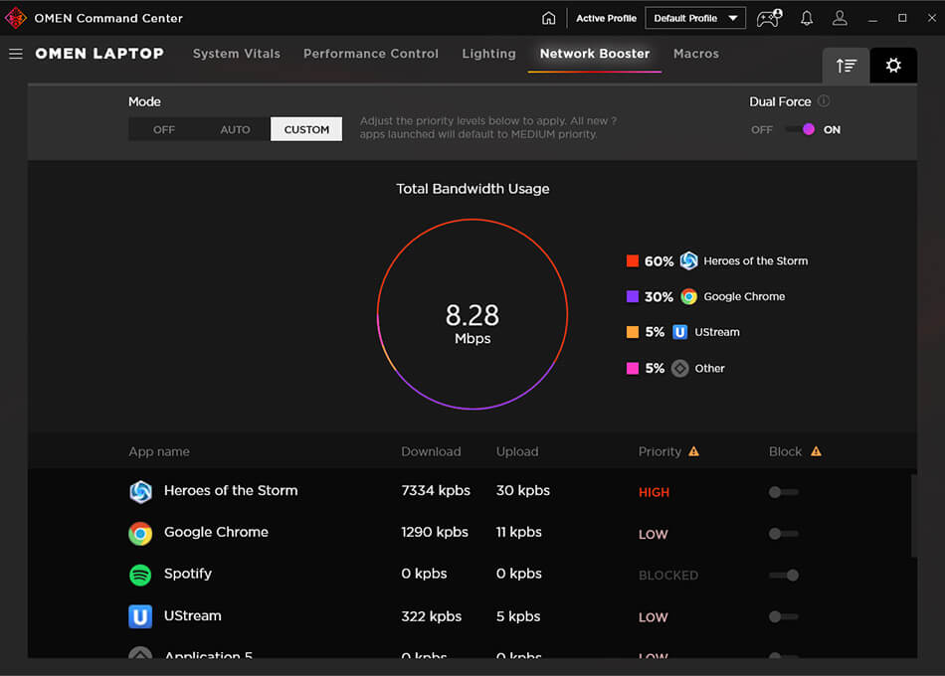
Task: Open the hamburger menu
Action: click(x=16, y=54)
